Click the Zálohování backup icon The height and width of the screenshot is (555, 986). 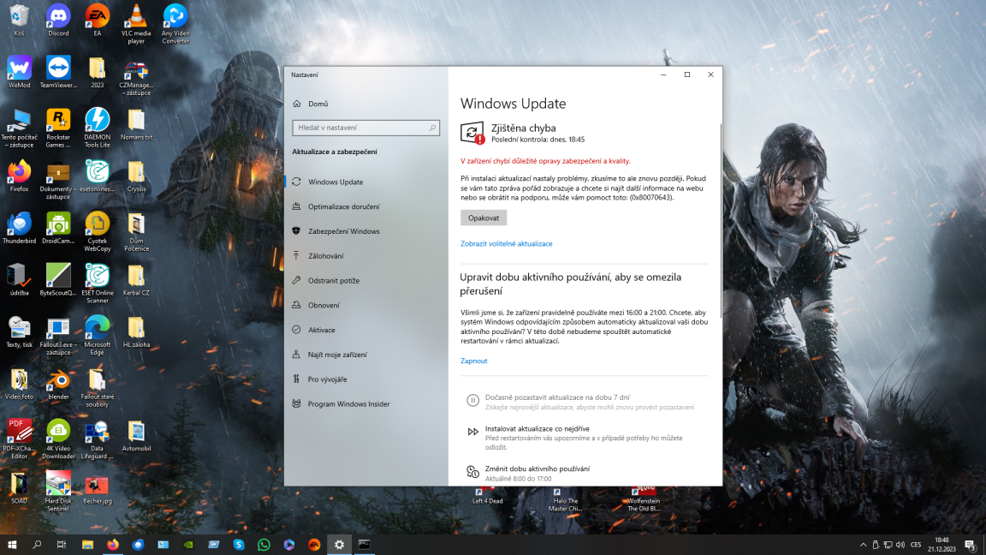click(x=297, y=256)
